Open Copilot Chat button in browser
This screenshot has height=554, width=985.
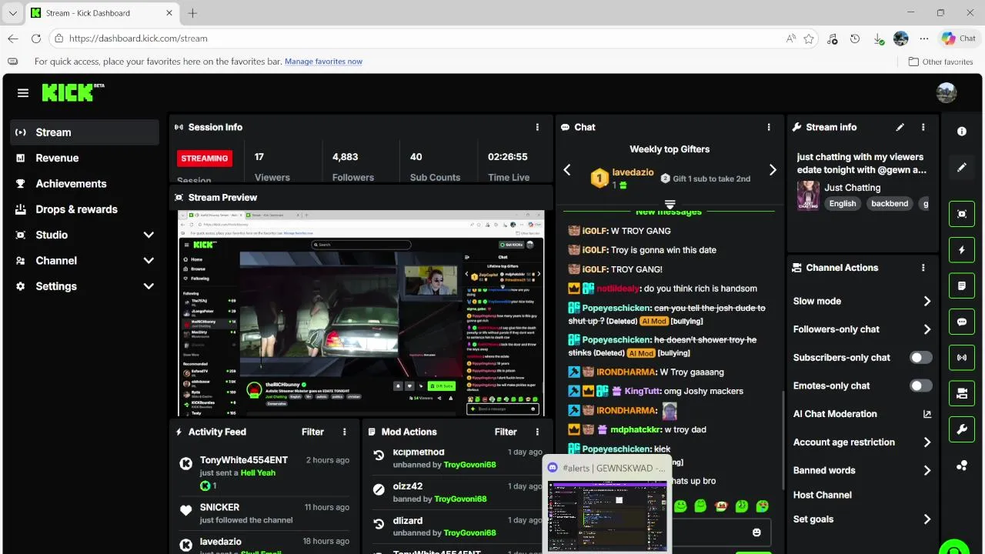click(958, 38)
